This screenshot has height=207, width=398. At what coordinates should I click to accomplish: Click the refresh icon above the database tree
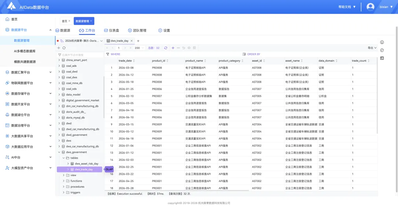pos(64,48)
